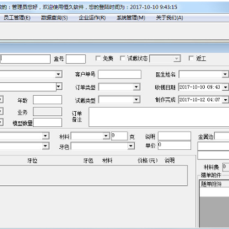Focus the 金属边 input field
Screen dimensions: 229x229
222,136
